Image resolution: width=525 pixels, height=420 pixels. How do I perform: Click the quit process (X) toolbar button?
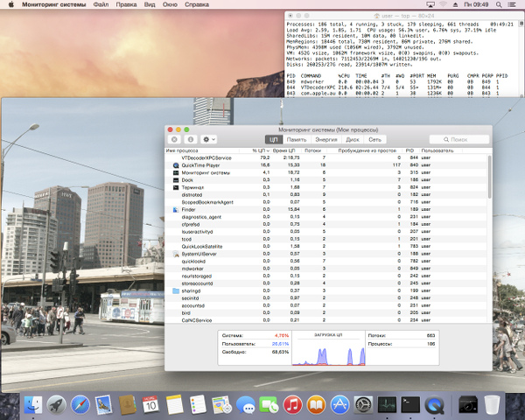(x=174, y=139)
